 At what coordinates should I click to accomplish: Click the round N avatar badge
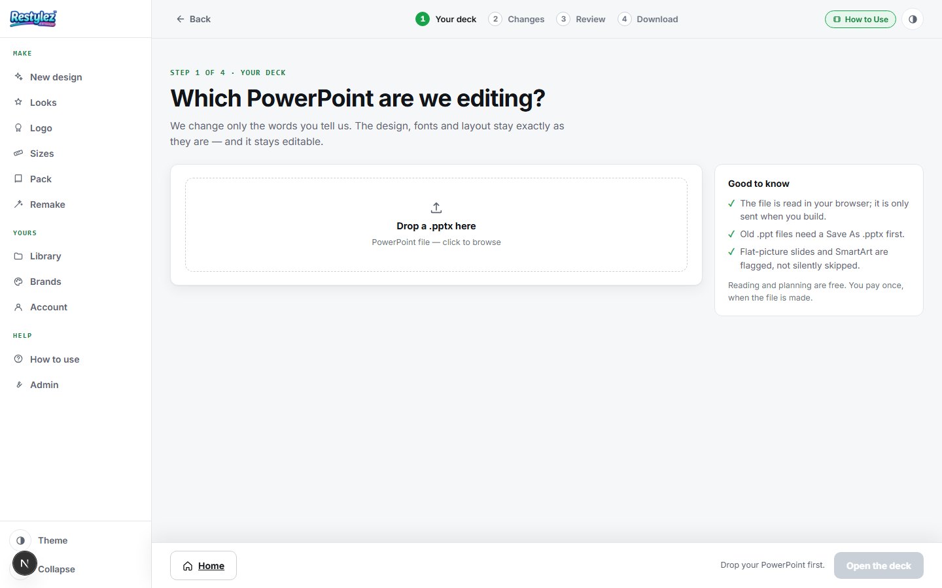(25, 563)
